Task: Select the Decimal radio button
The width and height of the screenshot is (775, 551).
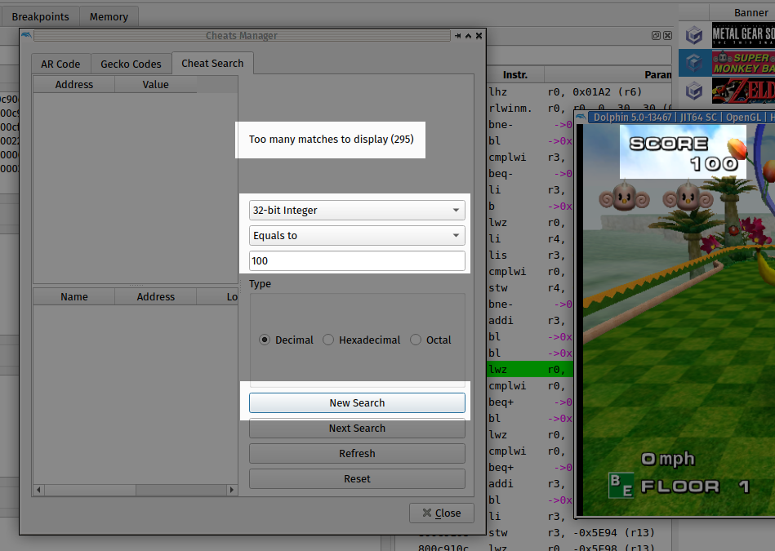Action: click(265, 340)
